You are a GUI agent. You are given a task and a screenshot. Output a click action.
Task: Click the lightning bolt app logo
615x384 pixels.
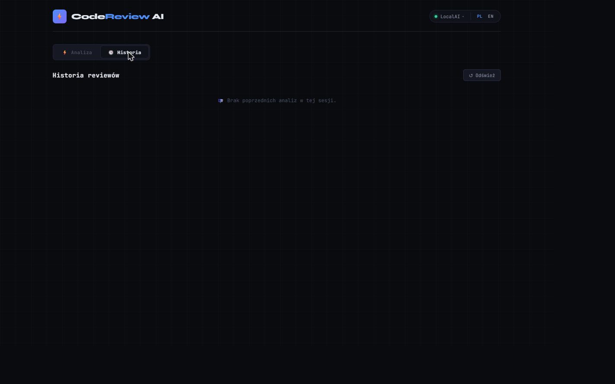(x=60, y=16)
